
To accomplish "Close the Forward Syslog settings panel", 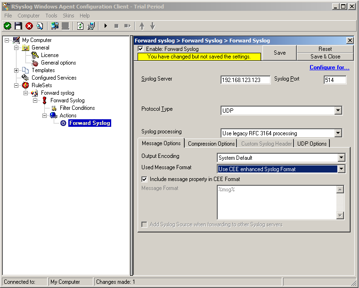I will tap(350, 41).
